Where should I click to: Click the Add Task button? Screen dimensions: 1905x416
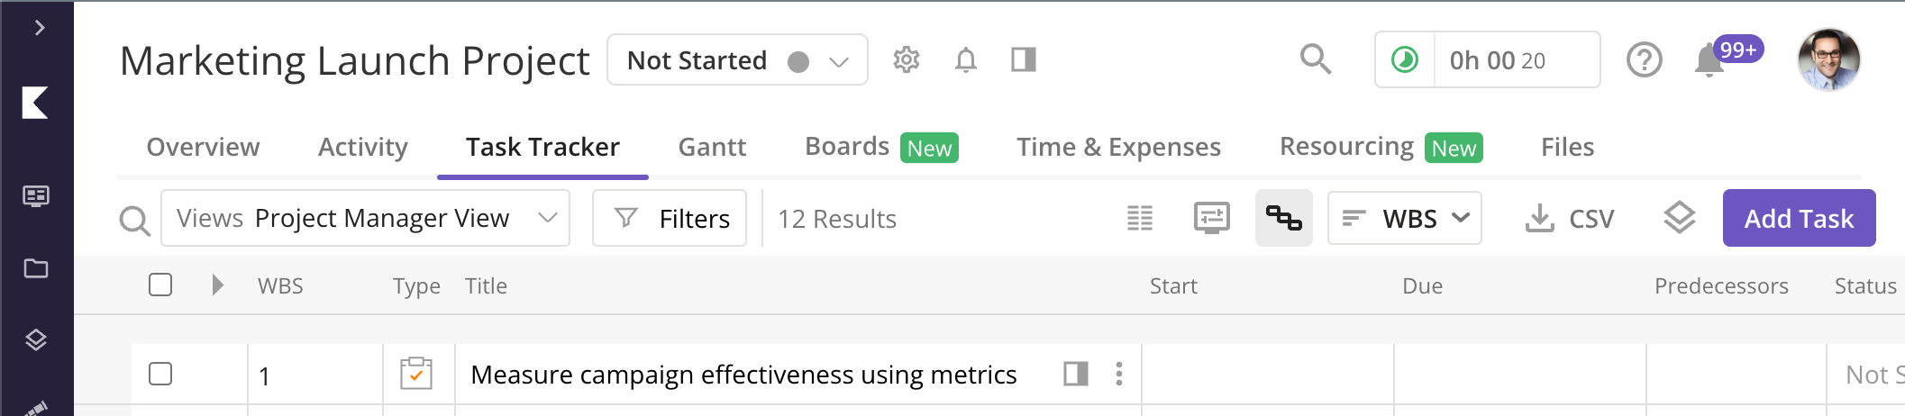click(1799, 218)
